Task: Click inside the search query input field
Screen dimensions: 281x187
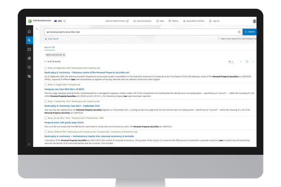Action: click(138, 32)
